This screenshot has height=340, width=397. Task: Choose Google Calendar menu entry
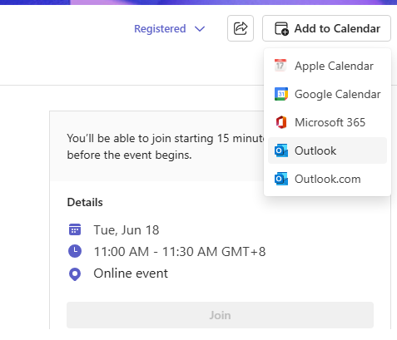pyautogui.click(x=327, y=94)
